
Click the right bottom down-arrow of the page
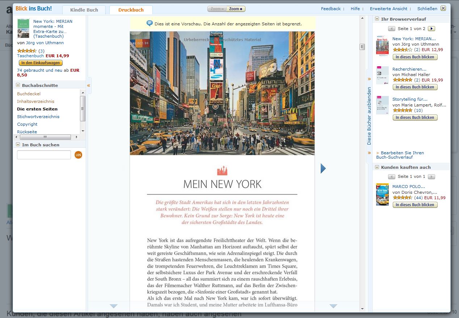333,306
